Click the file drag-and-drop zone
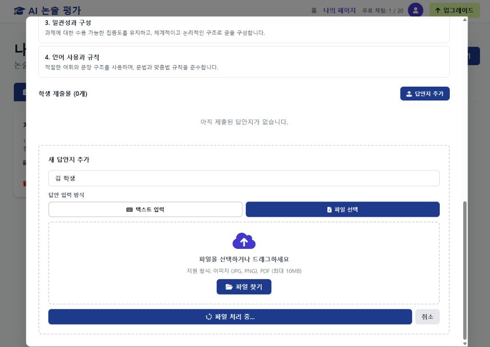This screenshot has height=347, width=490. click(x=244, y=262)
